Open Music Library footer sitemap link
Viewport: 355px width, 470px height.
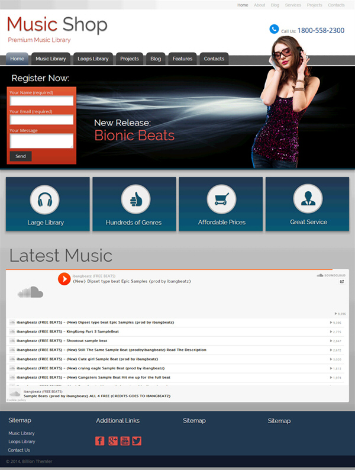coord(21,433)
